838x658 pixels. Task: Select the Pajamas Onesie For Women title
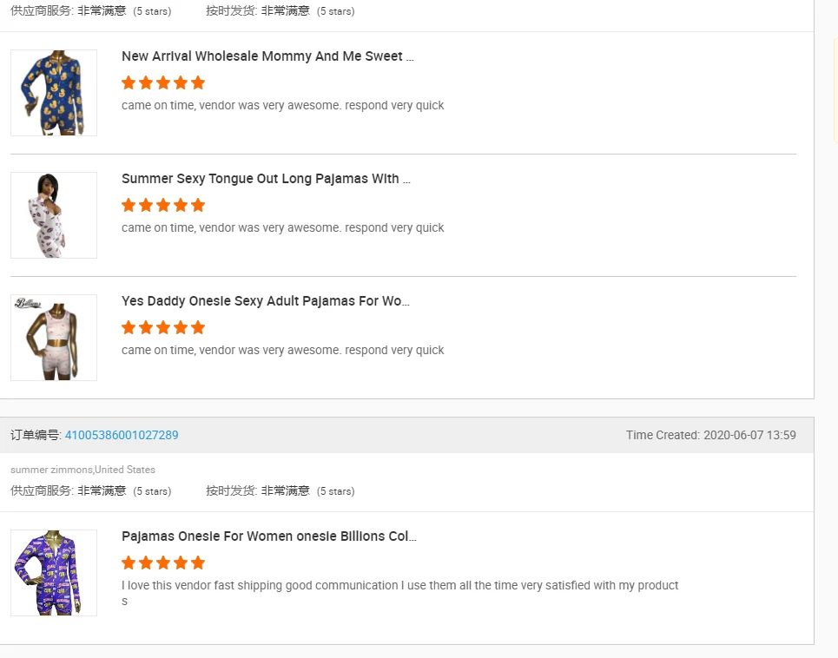point(268,536)
